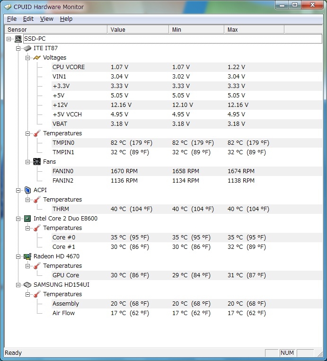The image size is (327, 361).
Task: Collapse the ITE IT87 tree branch
Action: pos(18,48)
